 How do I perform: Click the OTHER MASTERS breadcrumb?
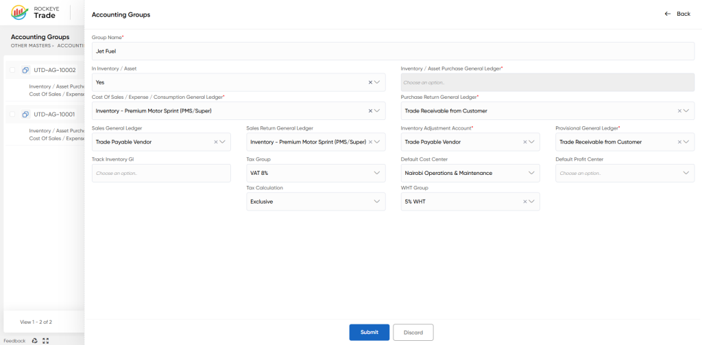point(30,46)
